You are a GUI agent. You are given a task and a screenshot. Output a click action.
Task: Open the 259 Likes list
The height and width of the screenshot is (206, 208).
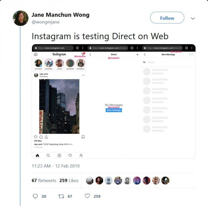coord(69,180)
